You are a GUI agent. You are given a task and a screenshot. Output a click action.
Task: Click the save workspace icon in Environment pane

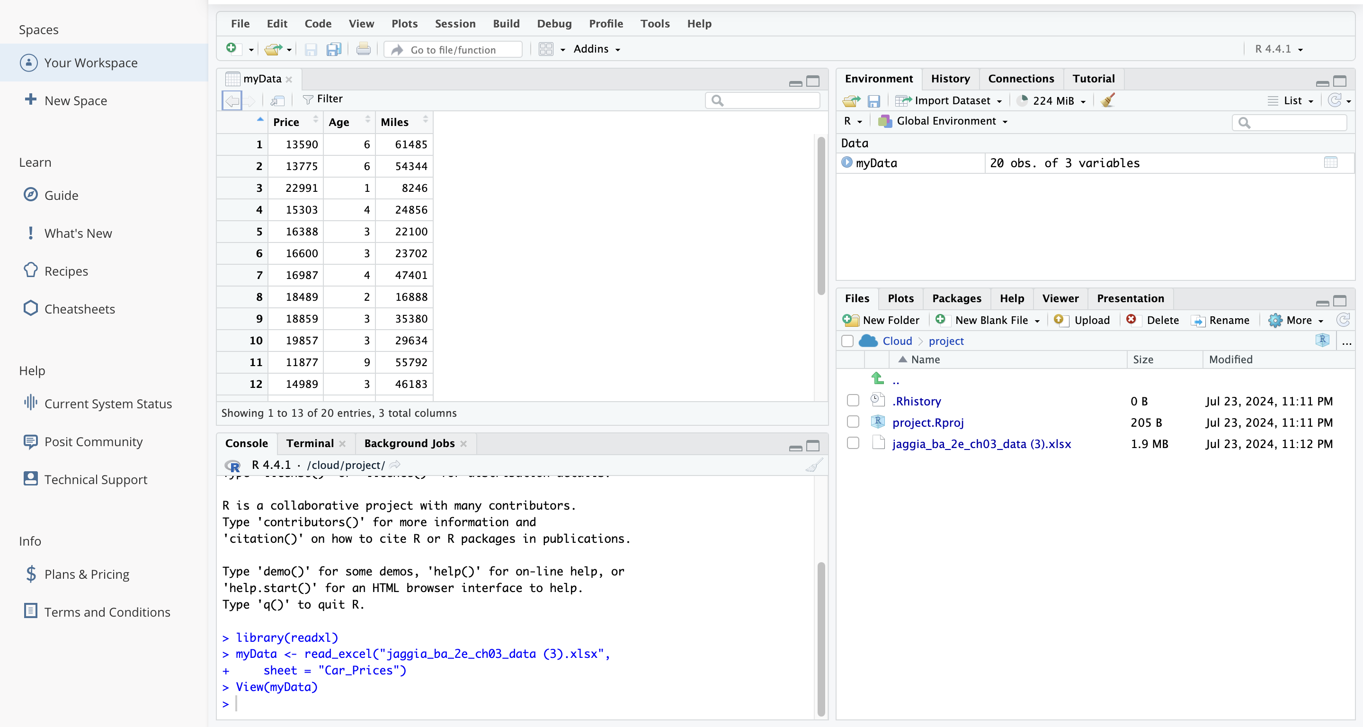873,100
